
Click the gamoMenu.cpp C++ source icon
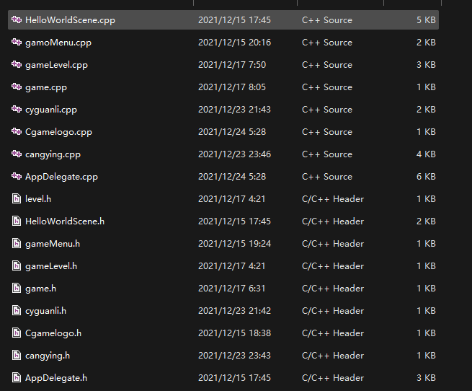coord(17,43)
